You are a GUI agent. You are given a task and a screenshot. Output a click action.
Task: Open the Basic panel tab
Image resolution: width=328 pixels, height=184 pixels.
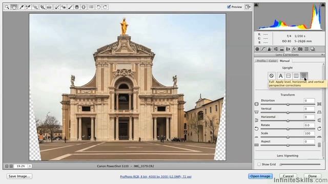pos(257,49)
